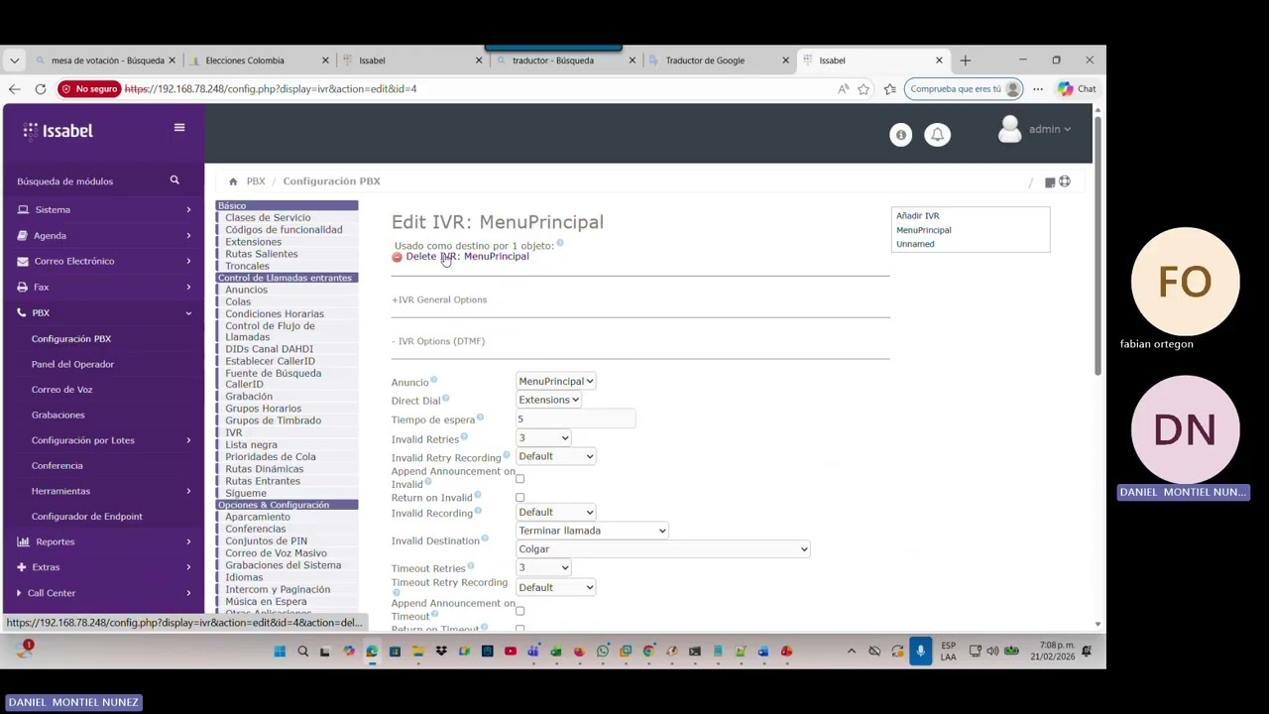Open the Invalid Retry Recording dropdown
1269x714 pixels.
555,456
